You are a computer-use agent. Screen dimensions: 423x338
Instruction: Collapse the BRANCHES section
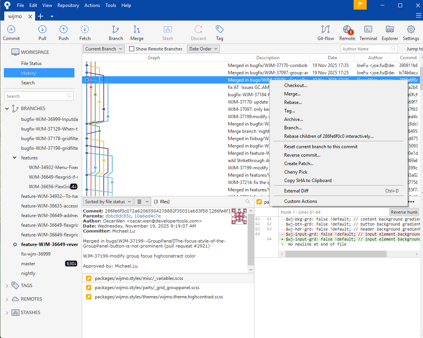pos(7,109)
